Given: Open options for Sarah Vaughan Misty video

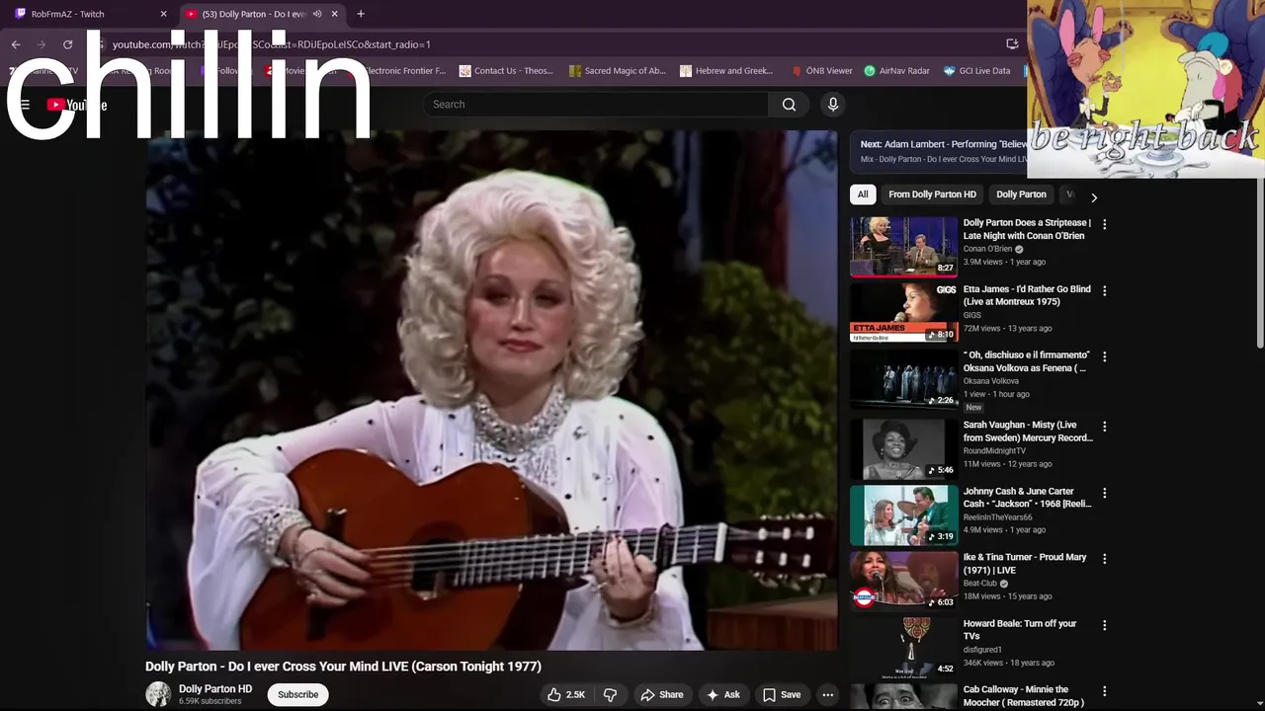Looking at the screenshot, I should coord(1104,427).
